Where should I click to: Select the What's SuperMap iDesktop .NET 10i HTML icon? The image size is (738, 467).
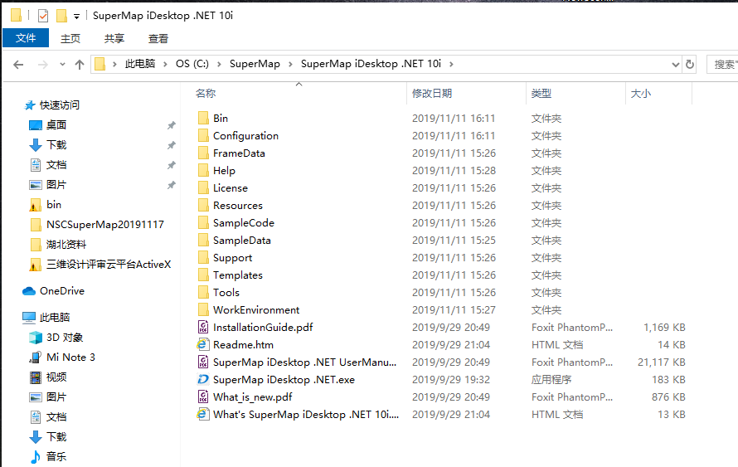[203, 414]
